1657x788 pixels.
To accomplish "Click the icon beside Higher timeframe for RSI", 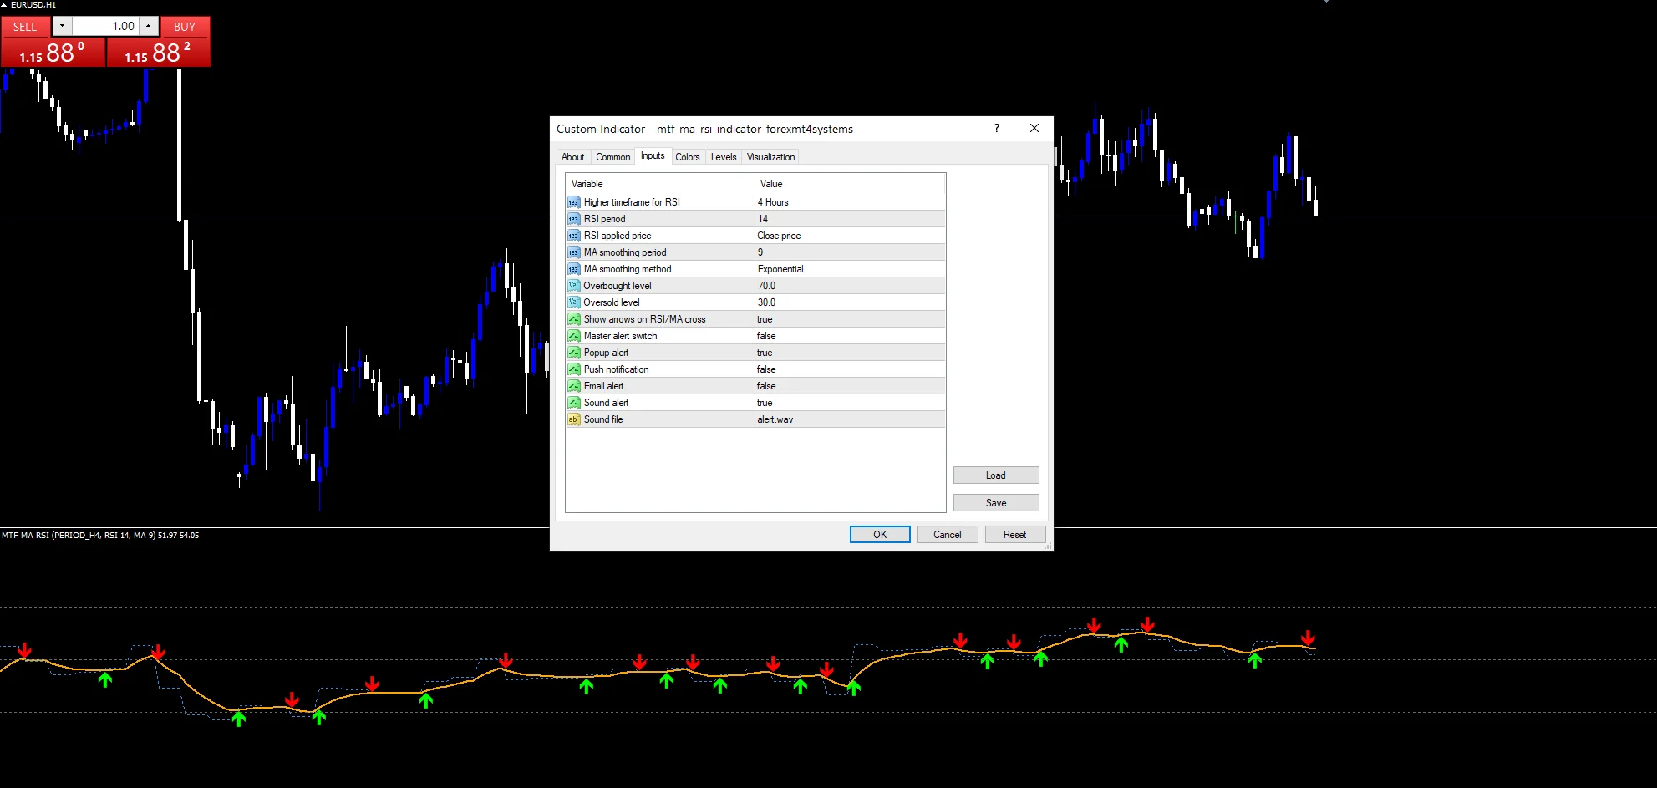I will tap(573, 202).
